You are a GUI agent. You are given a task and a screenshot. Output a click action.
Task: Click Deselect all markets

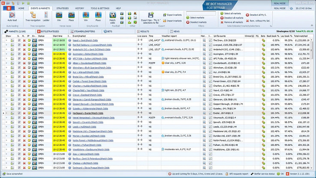[x=232, y=18]
